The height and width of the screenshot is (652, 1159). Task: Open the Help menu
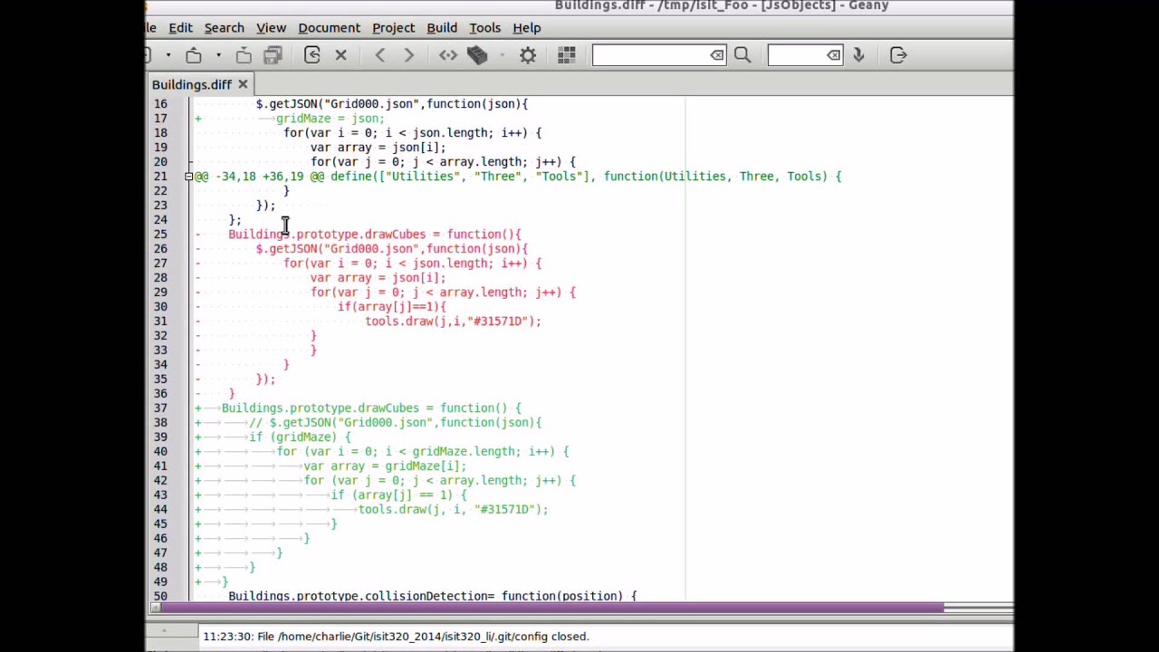click(526, 28)
